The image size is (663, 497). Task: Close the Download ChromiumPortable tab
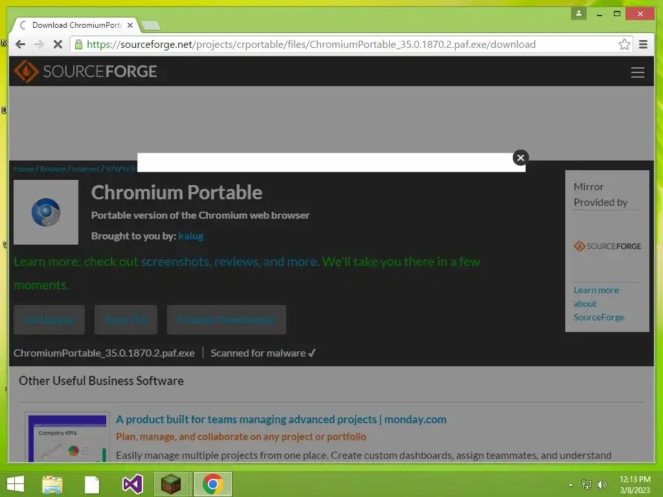(129, 25)
